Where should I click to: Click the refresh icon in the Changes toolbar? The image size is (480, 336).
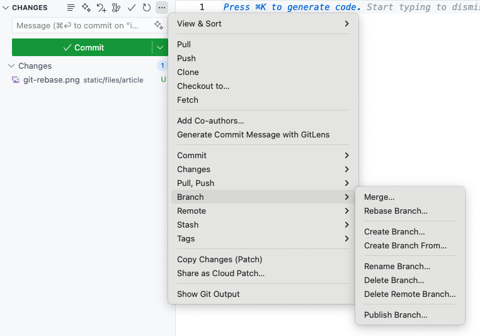tap(147, 8)
